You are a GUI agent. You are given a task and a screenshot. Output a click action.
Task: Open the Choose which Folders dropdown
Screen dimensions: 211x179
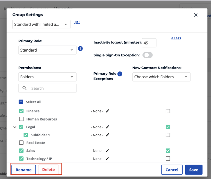click(x=161, y=77)
